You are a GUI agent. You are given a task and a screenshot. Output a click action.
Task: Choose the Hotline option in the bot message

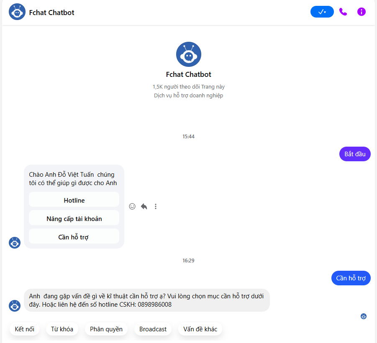74,200
